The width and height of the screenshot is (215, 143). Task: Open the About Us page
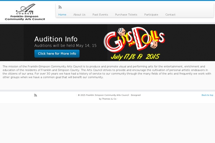[79, 15]
